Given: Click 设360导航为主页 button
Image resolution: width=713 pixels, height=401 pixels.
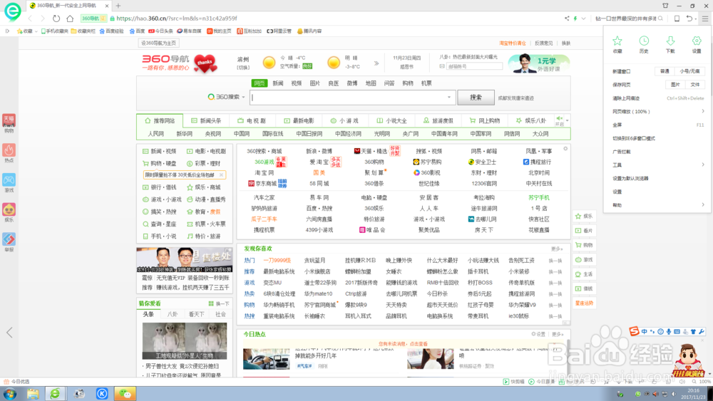Looking at the screenshot, I should (158, 43).
